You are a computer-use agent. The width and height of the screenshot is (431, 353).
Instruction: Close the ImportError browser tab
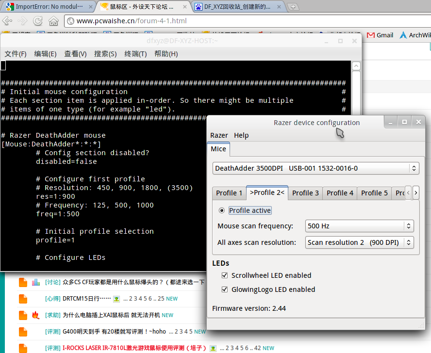pos(91,7)
